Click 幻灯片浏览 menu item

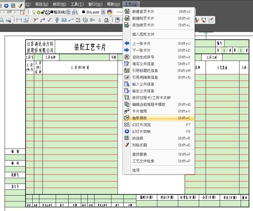pos(141,125)
